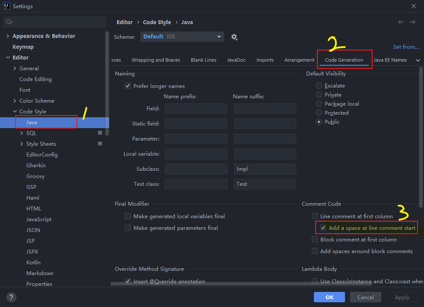The height and width of the screenshot is (307, 424).
Task: Click the back navigation arrow
Action: click(x=401, y=22)
